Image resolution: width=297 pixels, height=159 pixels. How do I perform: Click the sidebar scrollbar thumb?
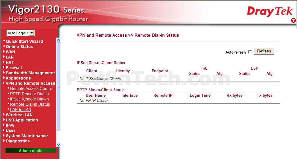(x=58, y=86)
